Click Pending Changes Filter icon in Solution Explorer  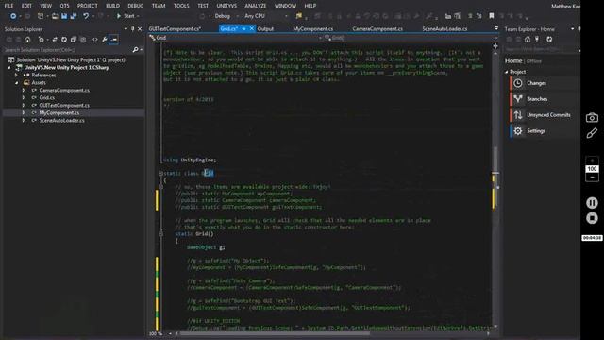pos(41,40)
